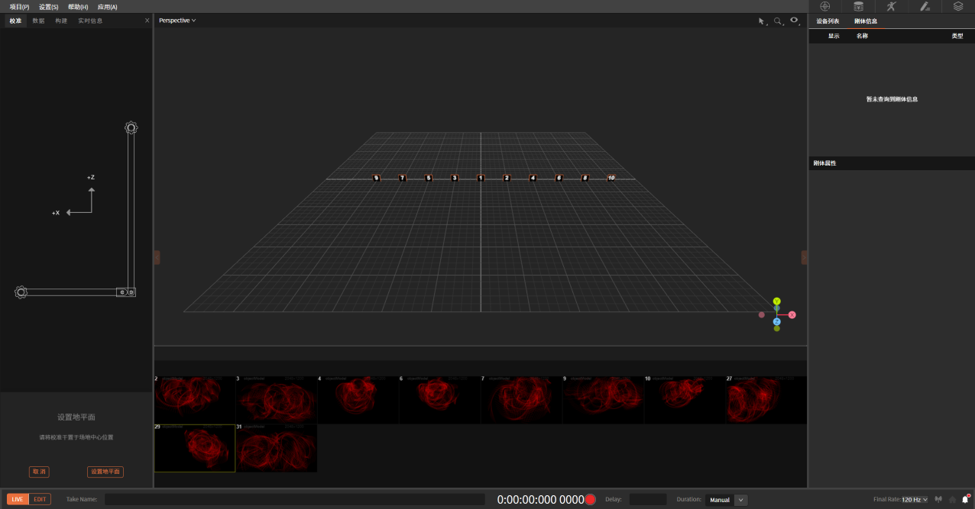Toggle the eye visibility options in viewport
Screen dimensions: 975x509
click(x=795, y=21)
